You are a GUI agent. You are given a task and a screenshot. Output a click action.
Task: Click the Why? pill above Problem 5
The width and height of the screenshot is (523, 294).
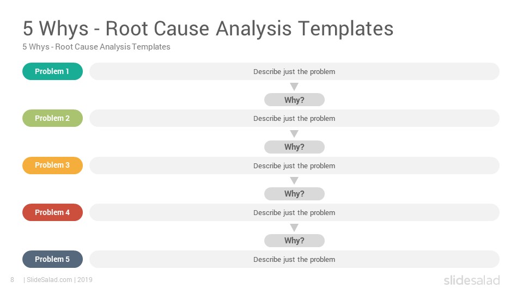click(x=294, y=241)
